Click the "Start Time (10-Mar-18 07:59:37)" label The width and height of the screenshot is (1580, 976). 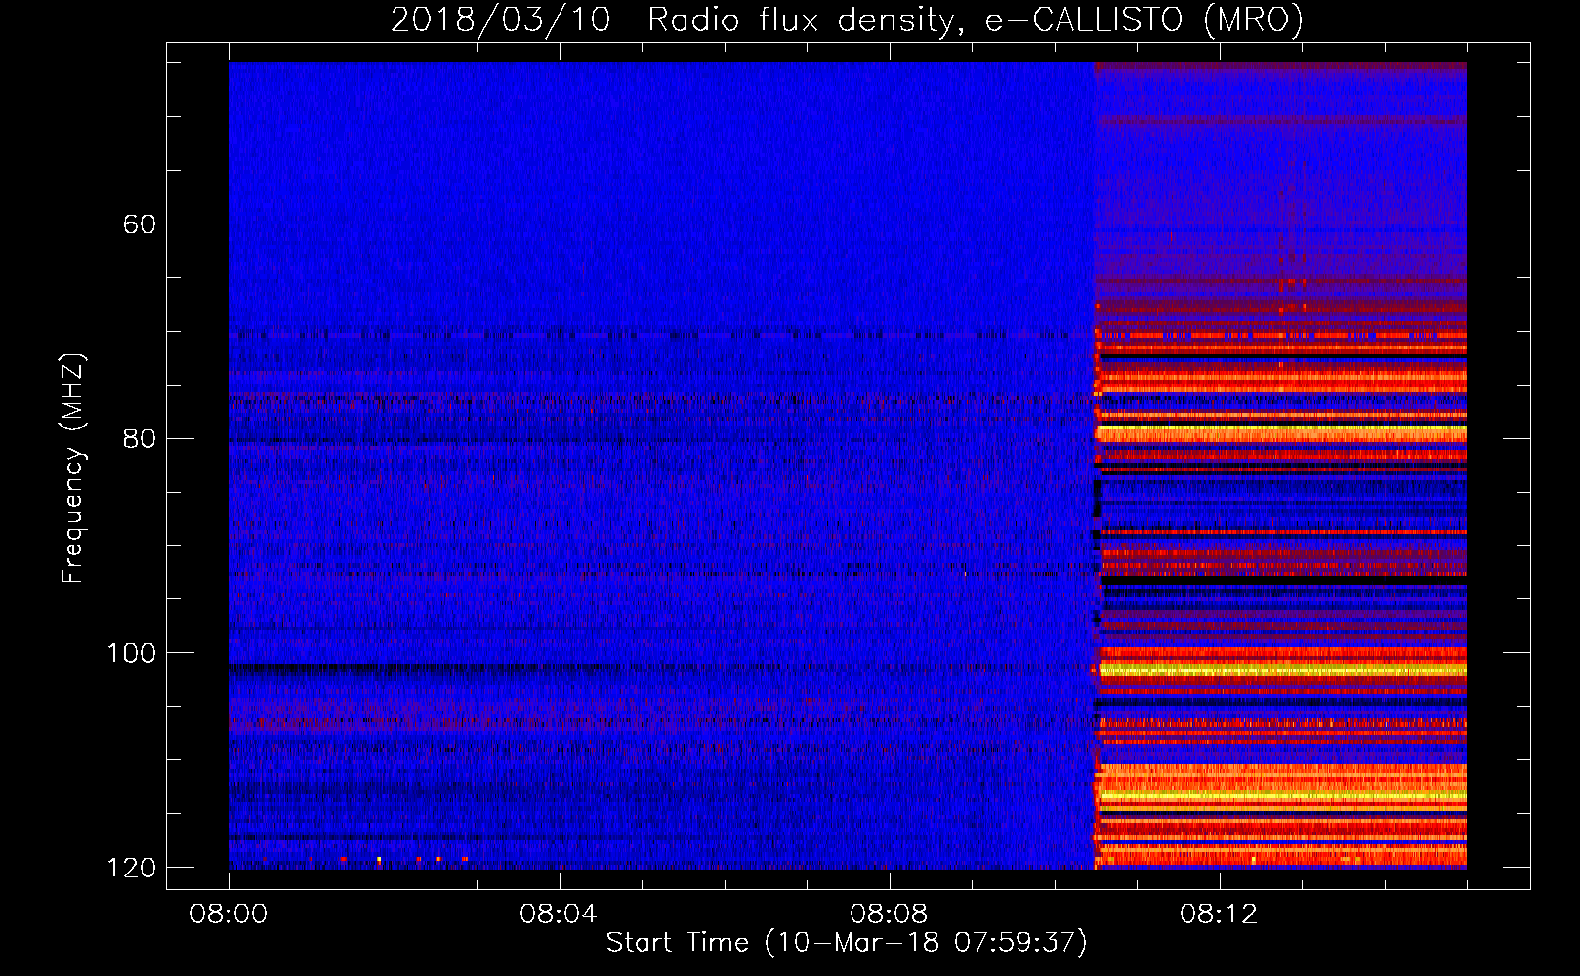coord(847,943)
